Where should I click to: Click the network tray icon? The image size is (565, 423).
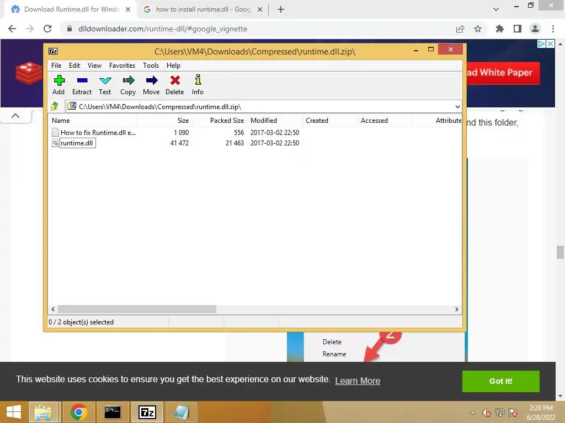click(500, 413)
